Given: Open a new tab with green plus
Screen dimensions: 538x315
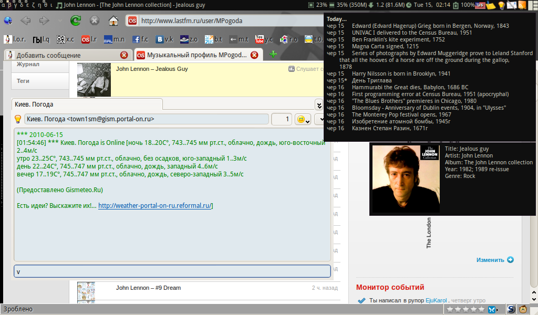Looking at the screenshot, I should pos(273,54).
